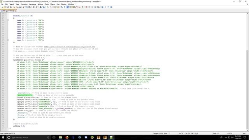Click the Print toolbar icon
Screen dimensions: 249x140
(x=19, y=7)
